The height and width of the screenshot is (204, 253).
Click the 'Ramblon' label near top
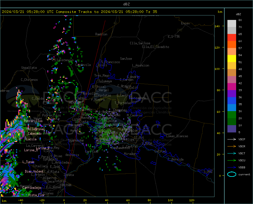[x=101, y=34]
